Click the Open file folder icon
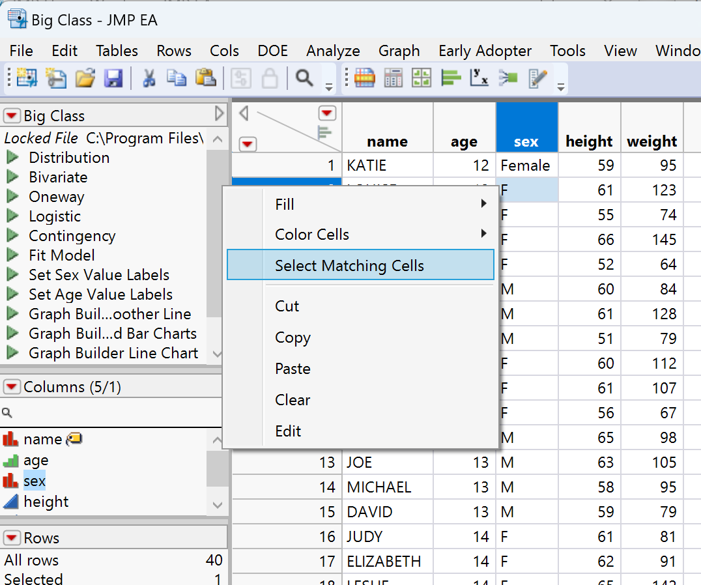 (x=85, y=79)
